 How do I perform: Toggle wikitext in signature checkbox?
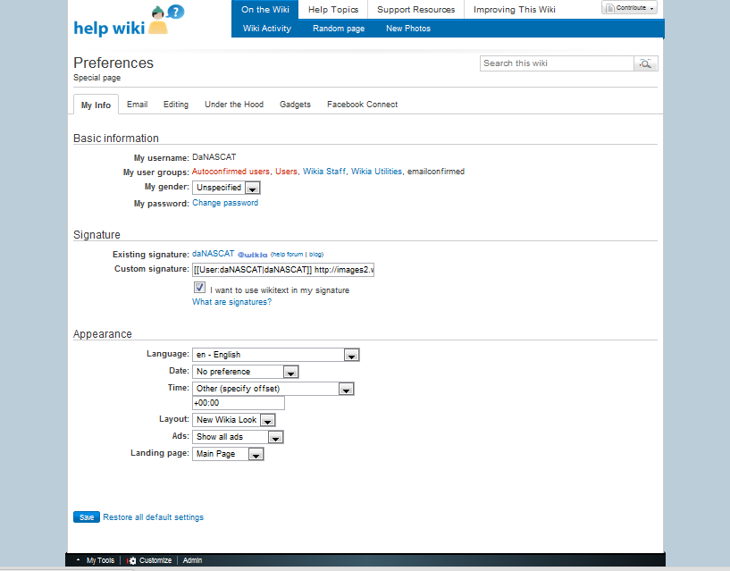click(199, 288)
